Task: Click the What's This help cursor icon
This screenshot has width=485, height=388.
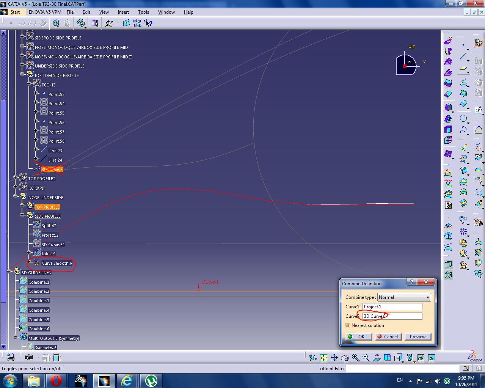Action: pos(148,24)
